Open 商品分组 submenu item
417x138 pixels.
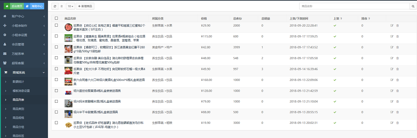coord(24,127)
